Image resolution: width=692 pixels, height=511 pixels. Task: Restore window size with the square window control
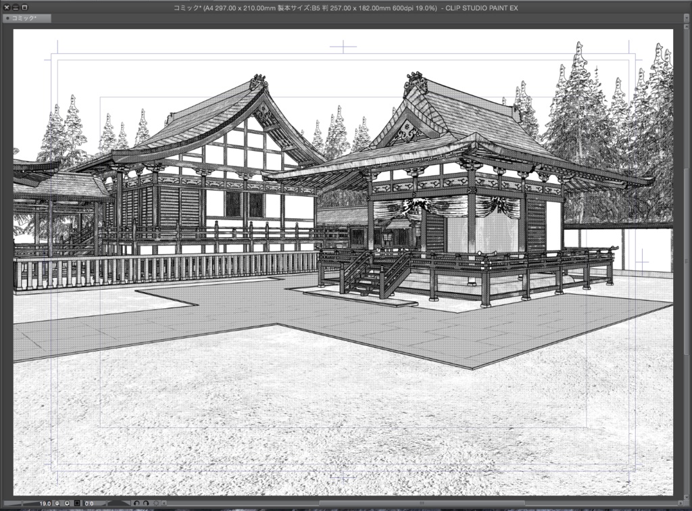[x=23, y=7]
